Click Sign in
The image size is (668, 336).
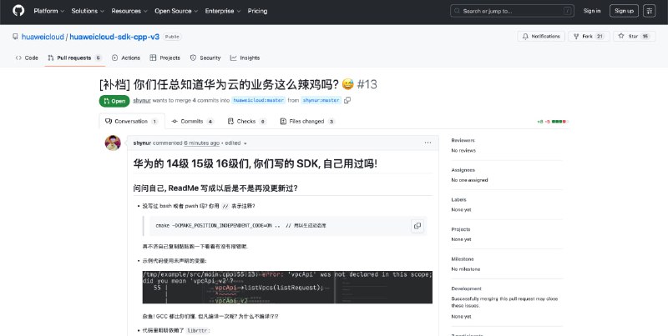592,11
